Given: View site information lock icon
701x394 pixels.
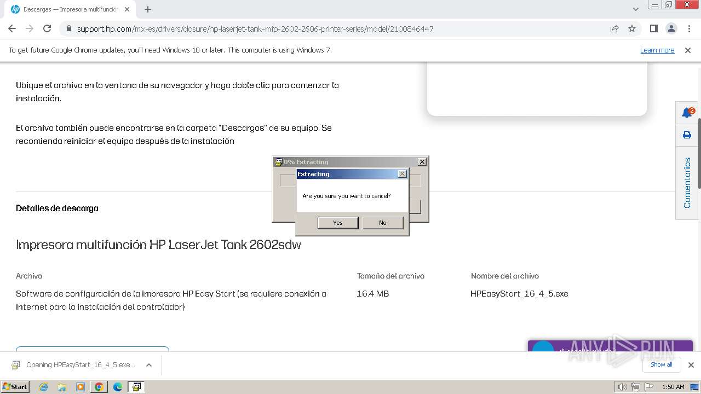Looking at the screenshot, I should point(68,29).
